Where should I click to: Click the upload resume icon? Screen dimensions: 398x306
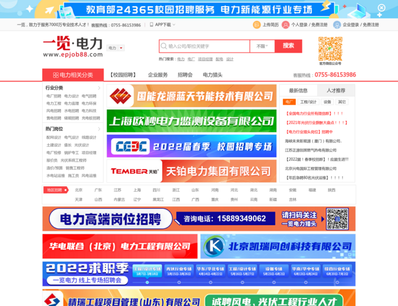click(257, 25)
